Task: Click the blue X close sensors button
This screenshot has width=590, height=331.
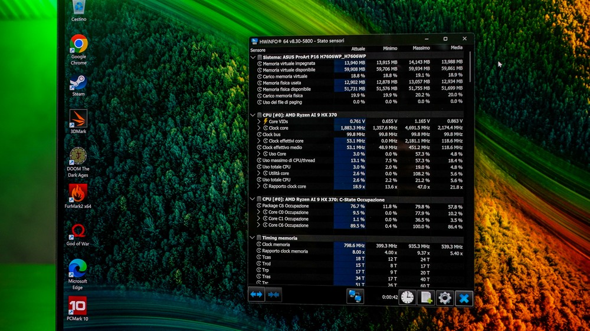Action: pyautogui.click(x=464, y=299)
